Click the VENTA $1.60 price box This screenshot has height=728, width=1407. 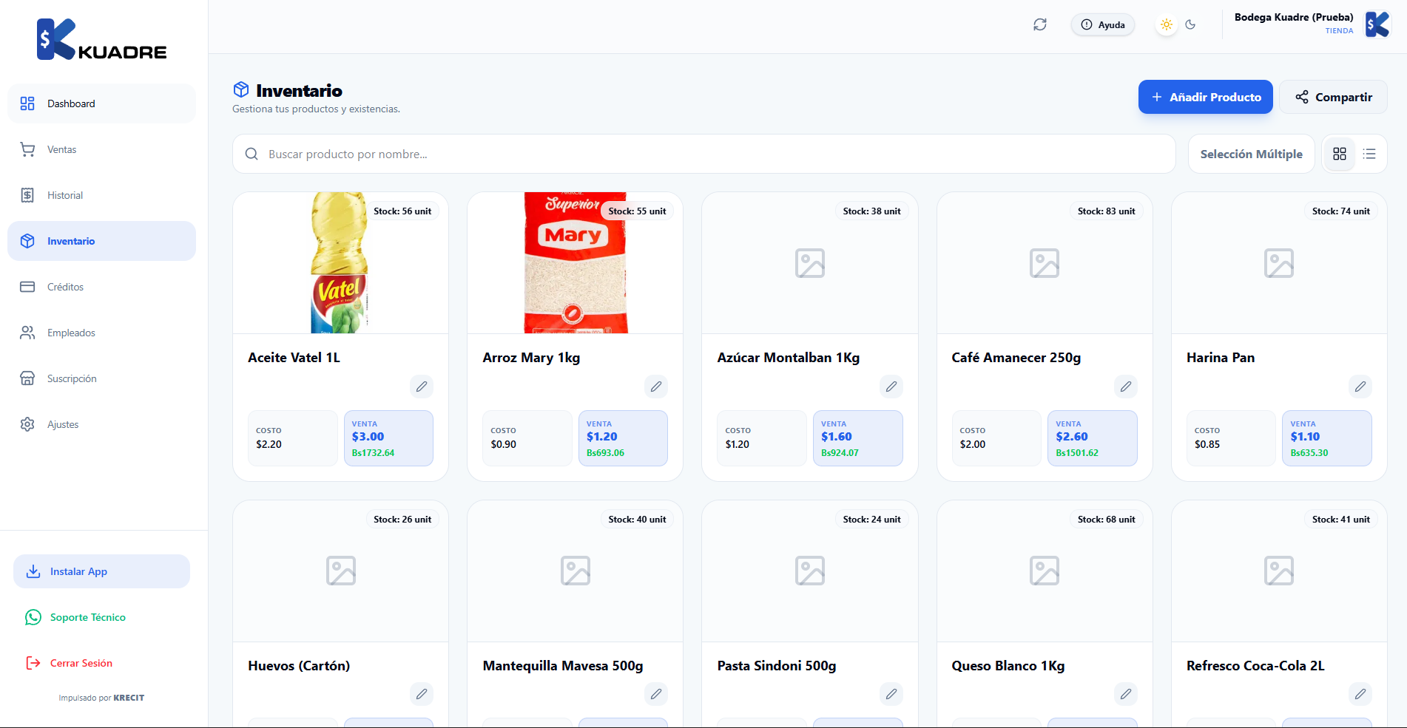[x=858, y=438]
